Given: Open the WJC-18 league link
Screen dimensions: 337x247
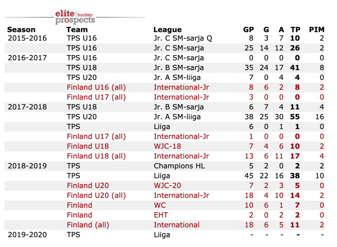Looking at the screenshot, I should [167, 146].
